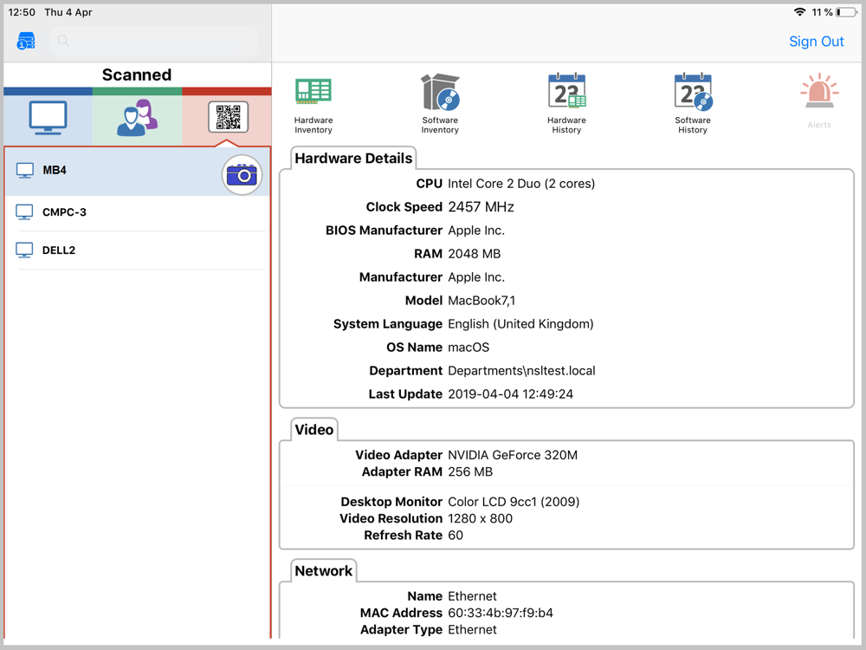Image resolution: width=866 pixels, height=650 pixels.
Task: Select the MB4 device row
Action: (137, 171)
